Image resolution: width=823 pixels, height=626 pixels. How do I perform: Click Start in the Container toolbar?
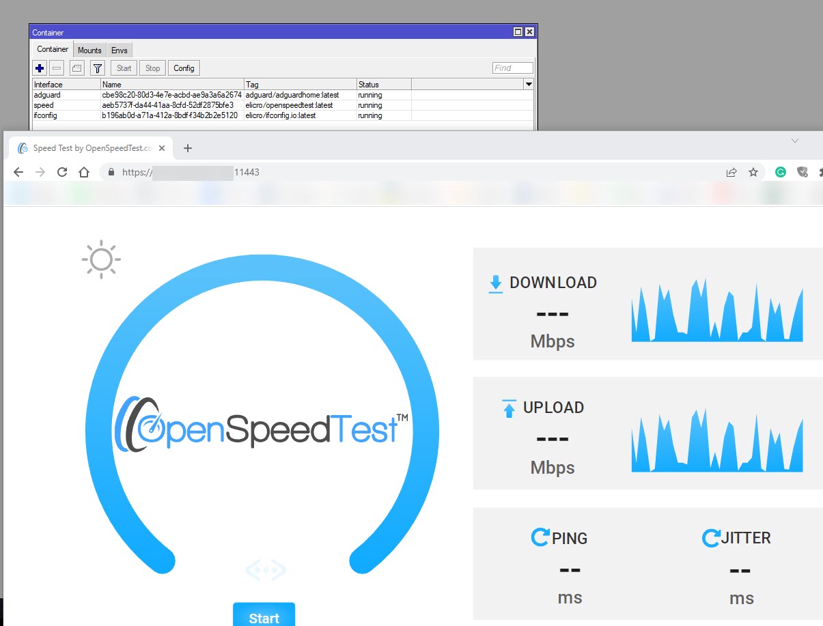(124, 68)
